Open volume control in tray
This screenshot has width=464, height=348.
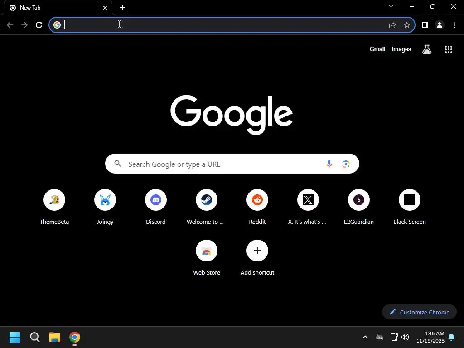pyautogui.click(x=405, y=337)
